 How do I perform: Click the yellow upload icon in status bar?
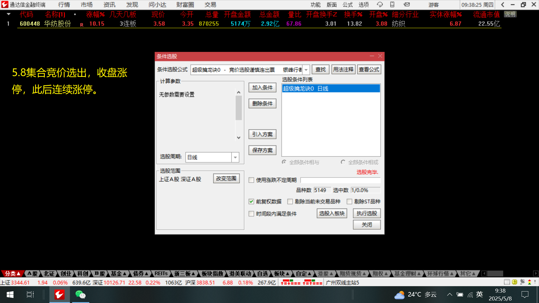click(x=514, y=282)
